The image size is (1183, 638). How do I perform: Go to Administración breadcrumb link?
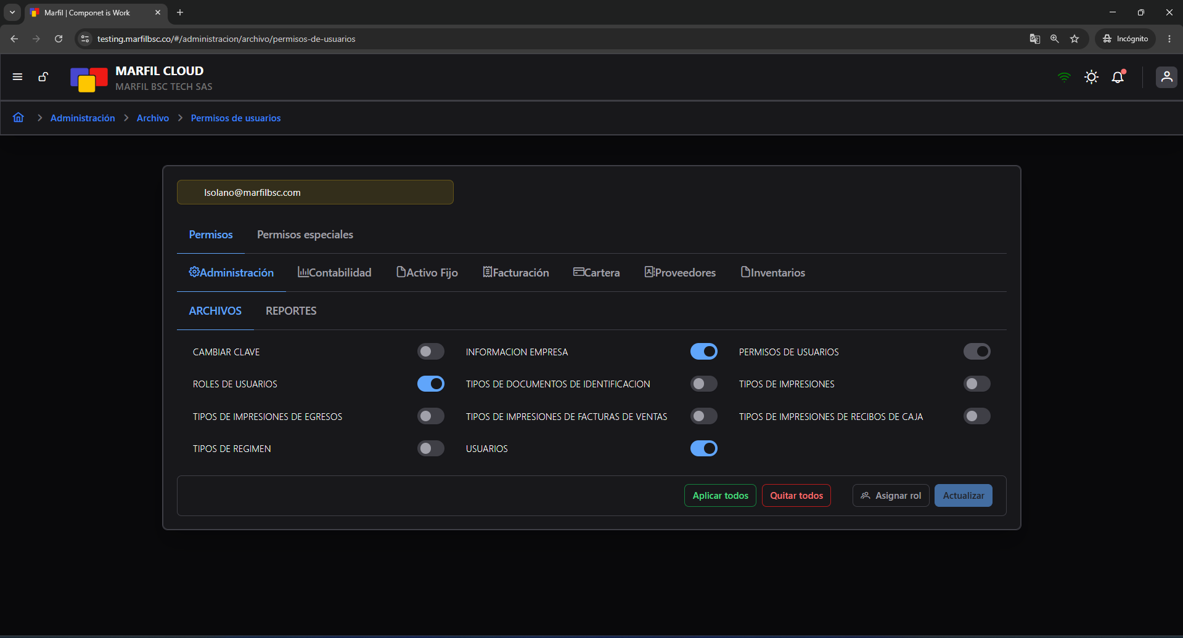click(x=83, y=118)
